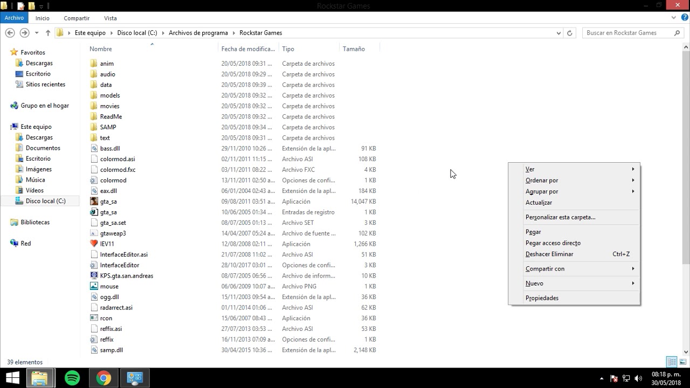Select Red in the navigation pane
Screen dimensions: 690x388
[x=25, y=244]
